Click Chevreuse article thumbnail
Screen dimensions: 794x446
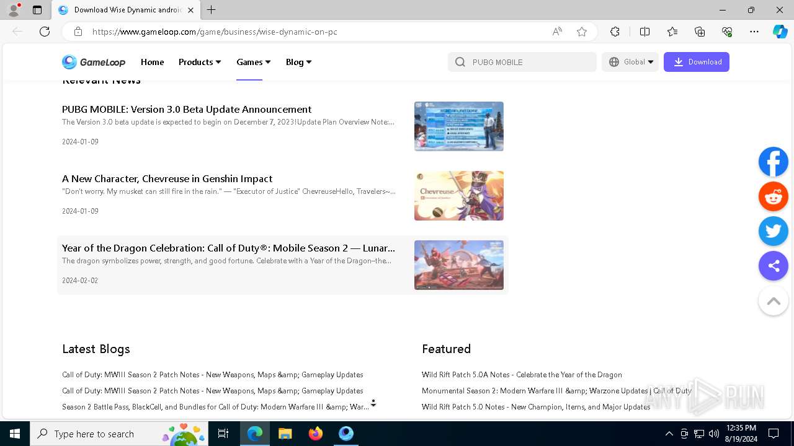click(x=459, y=196)
